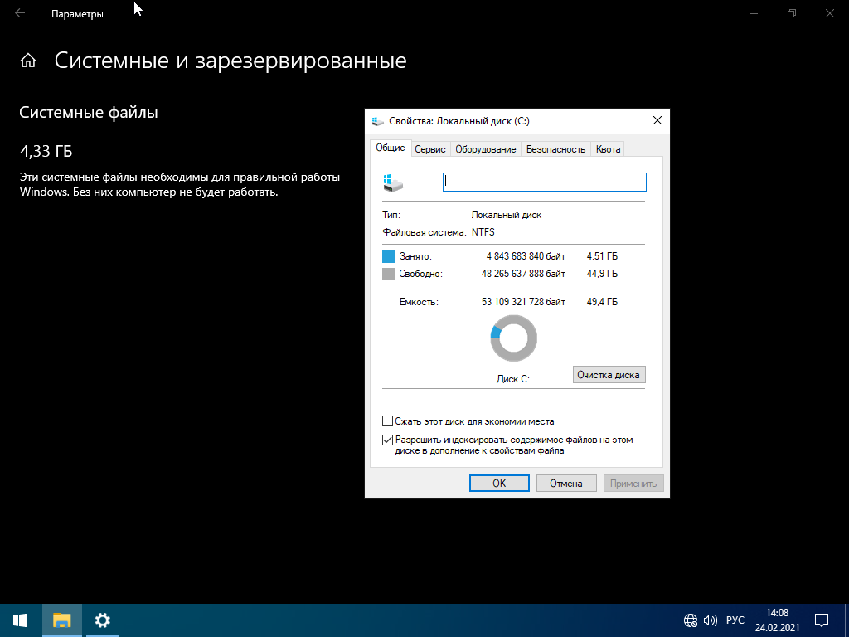Click the back arrow in Settings
The width and height of the screenshot is (849, 637).
tap(20, 14)
